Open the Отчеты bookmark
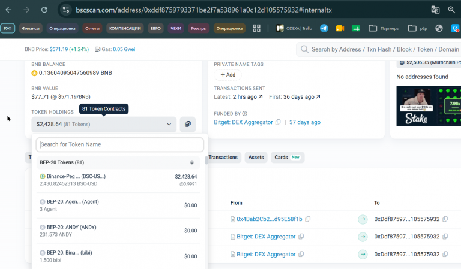This screenshot has width=461, height=269. (92, 28)
